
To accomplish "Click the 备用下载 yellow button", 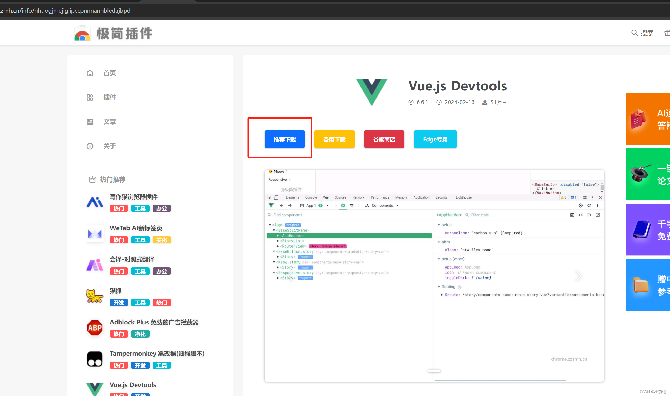I will tap(334, 139).
